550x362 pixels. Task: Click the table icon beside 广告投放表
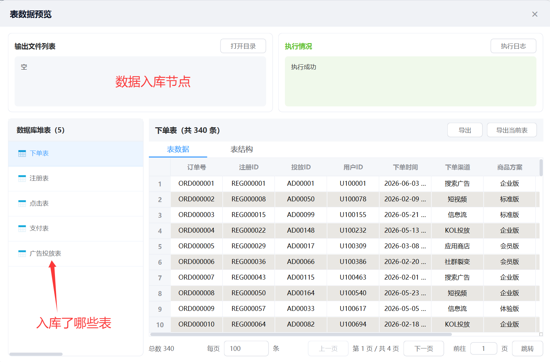coord(22,254)
